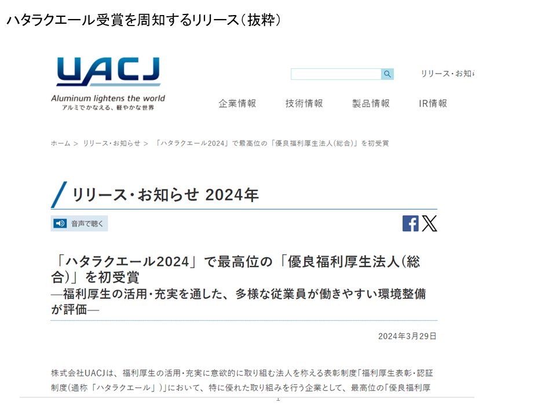Open the 技術情報 navigation menu
556x417 pixels.
pyautogui.click(x=304, y=104)
